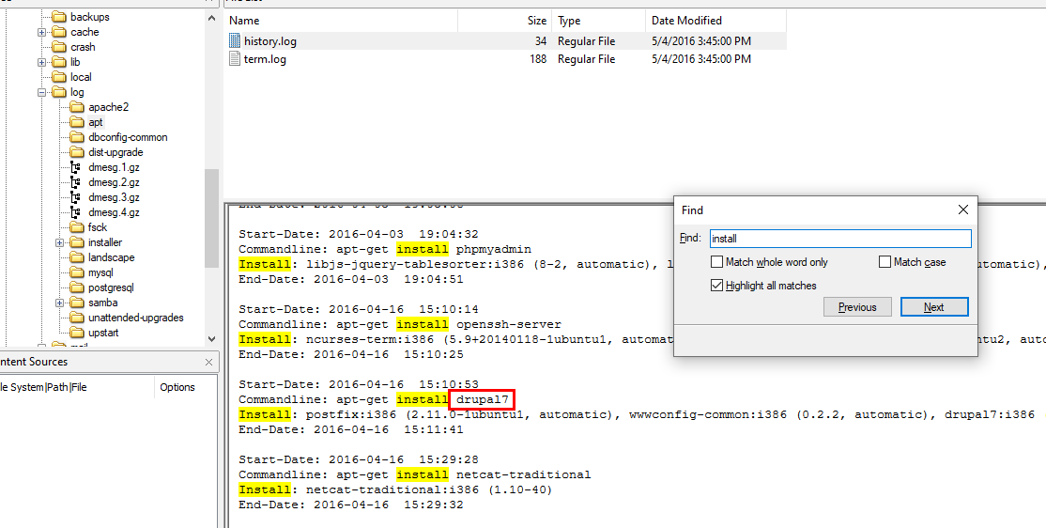Select the dist-upgrade folder icon
The image size is (1046, 528).
pyautogui.click(x=77, y=152)
